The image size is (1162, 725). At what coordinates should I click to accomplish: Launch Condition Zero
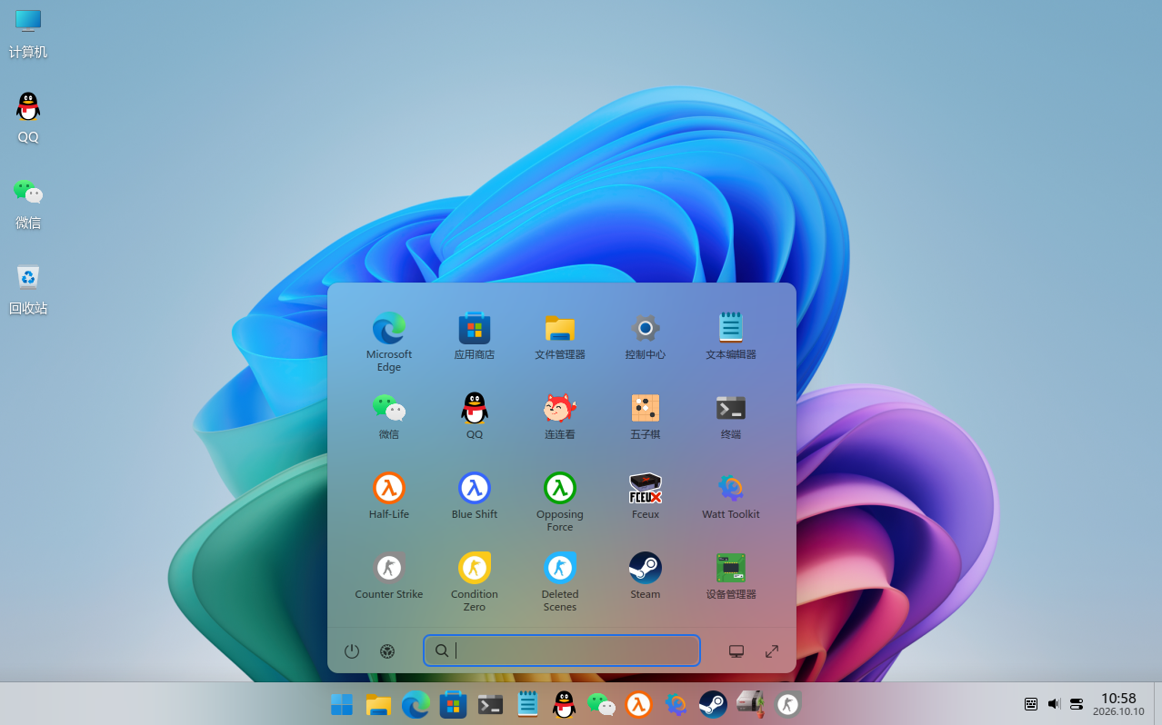(475, 581)
